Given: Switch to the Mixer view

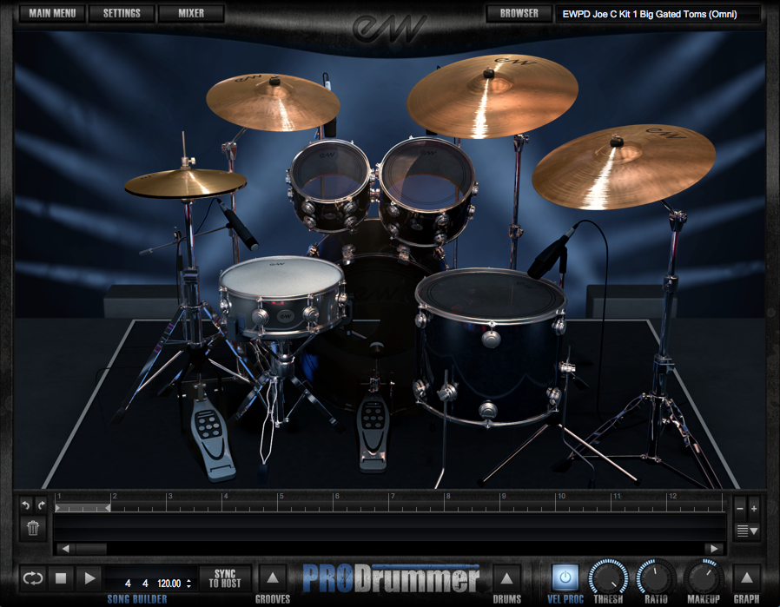Looking at the screenshot, I should coord(191,14).
